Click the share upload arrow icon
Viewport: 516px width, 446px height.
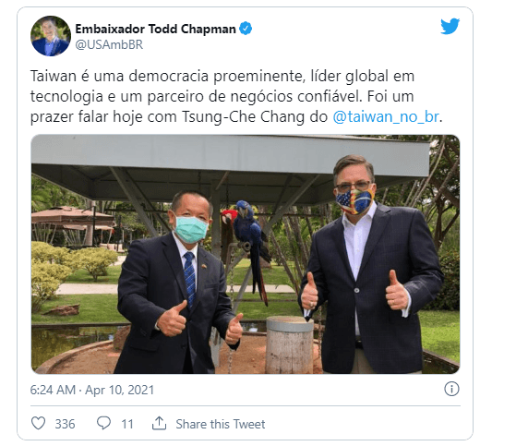(x=160, y=423)
